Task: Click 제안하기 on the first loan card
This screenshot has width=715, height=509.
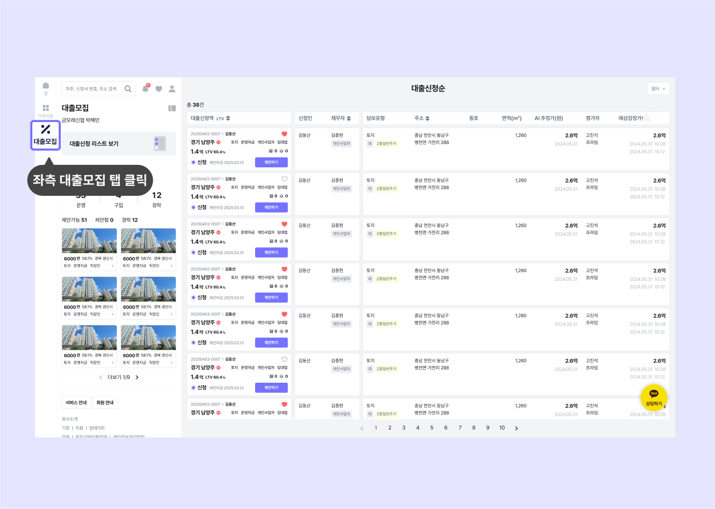Action: (271, 163)
